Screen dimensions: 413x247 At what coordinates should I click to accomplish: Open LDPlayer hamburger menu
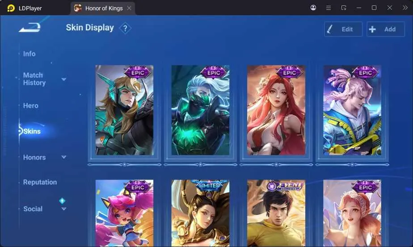329,8
